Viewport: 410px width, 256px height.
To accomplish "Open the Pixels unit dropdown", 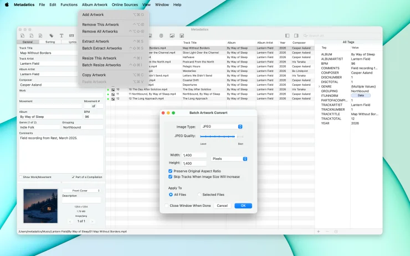I will click(229, 159).
